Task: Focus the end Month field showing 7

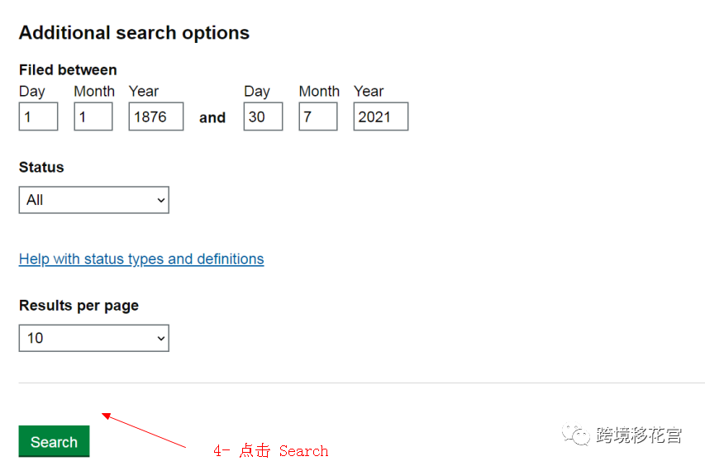Action: [x=317, y=116]
